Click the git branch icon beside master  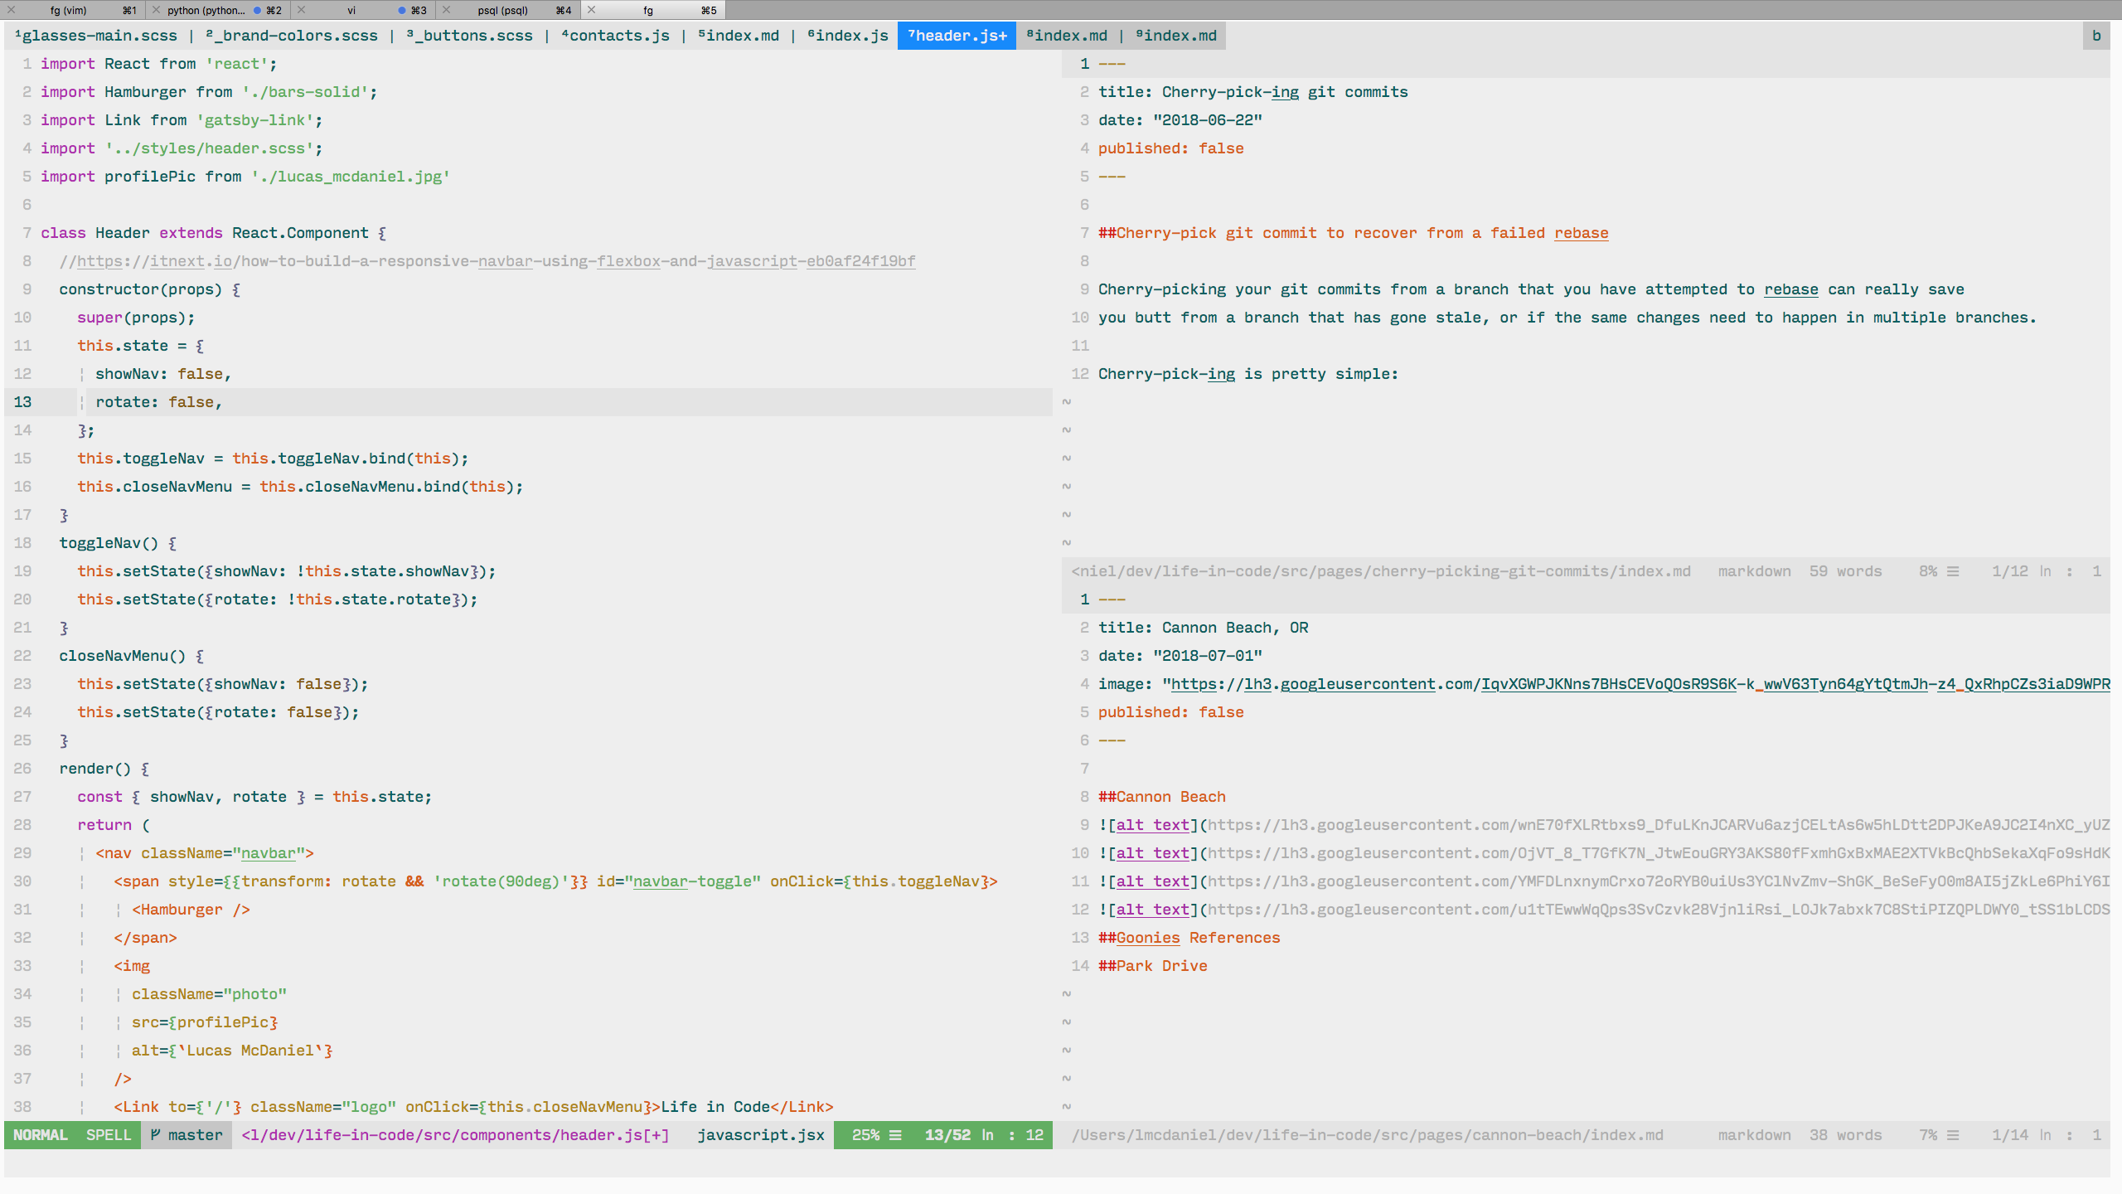[155, 1134]
